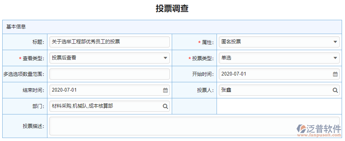Click 结束时间 date value 2020-07-01
Screen dimensions: 345x141
(x=64, y=90)
